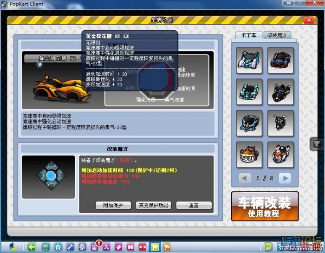Click the blue magic cube image
The width and height of the screenshot is (325, 253).
point(51,175)
